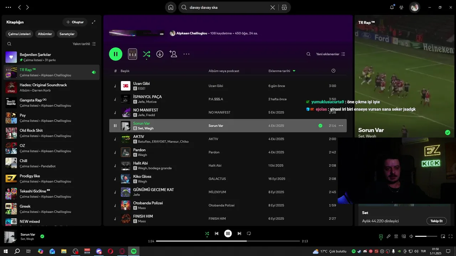456x256 pixels.
Task: Open the notifications bell
Action: pyautogui.click(x=392, y=7)
